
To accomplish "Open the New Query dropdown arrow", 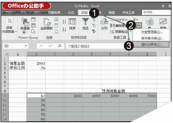I will coord(27,32).
